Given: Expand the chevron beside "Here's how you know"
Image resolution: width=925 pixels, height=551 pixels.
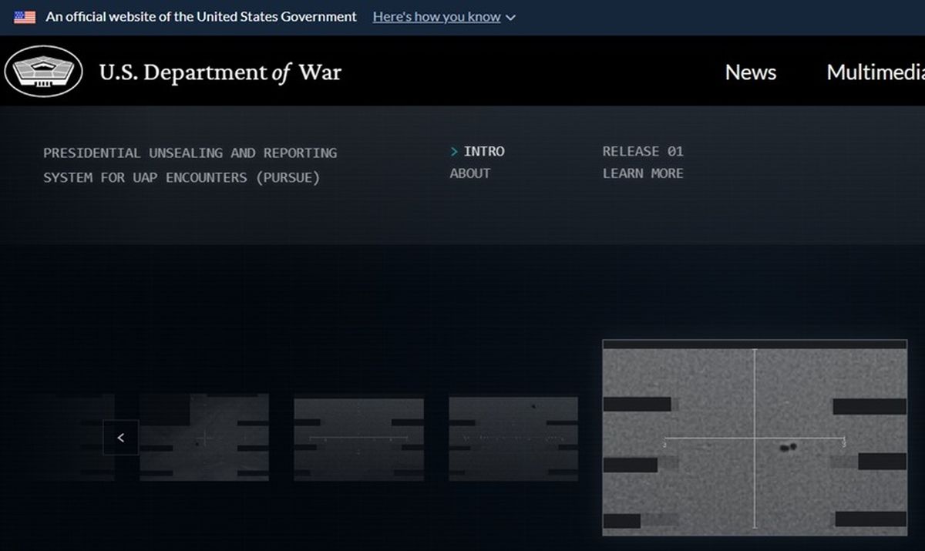Looking at the screenshot, I should (510, 18).
